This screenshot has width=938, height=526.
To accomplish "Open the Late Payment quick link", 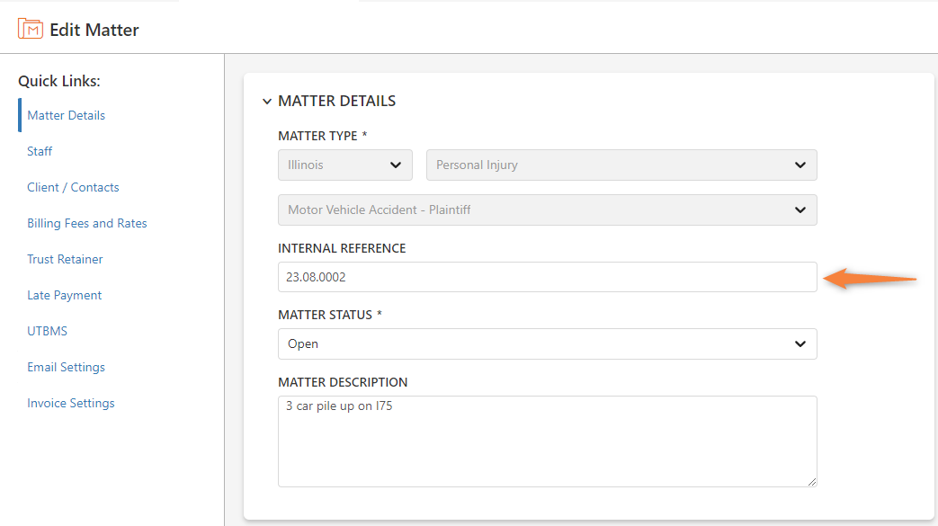I will [64, 295].
